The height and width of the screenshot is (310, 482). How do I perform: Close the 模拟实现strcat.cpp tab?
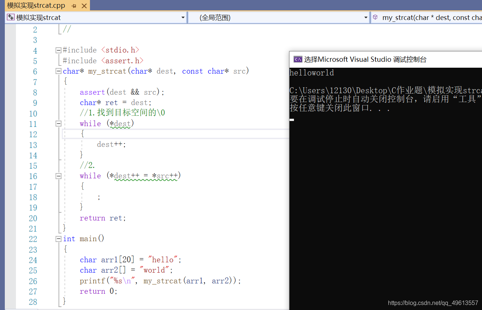84,6
